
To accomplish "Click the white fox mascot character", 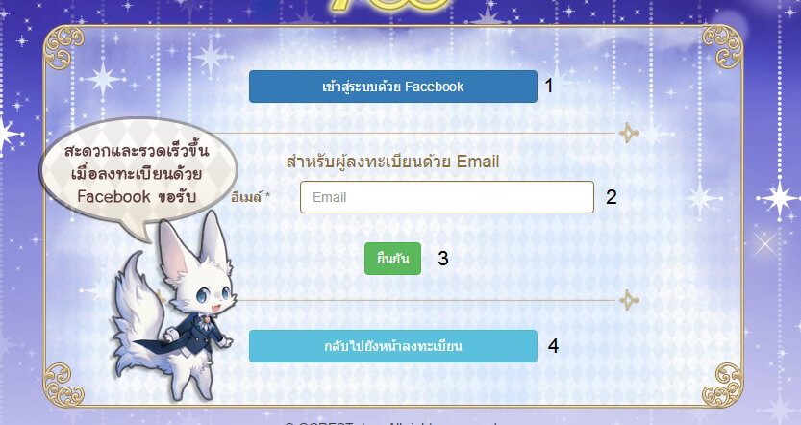I will 173,307.
